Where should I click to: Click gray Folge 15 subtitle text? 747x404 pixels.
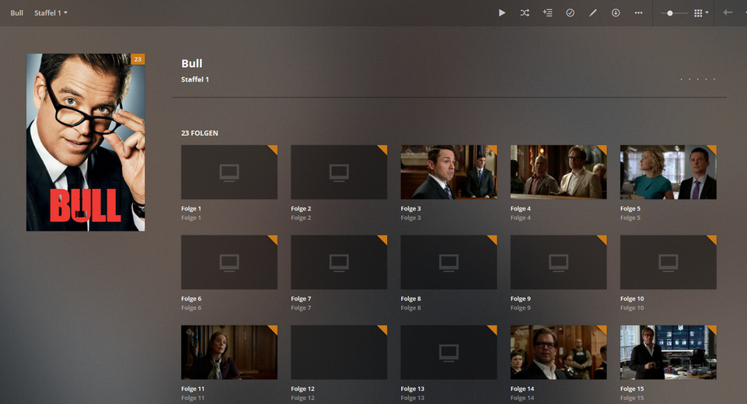point(632,398)
